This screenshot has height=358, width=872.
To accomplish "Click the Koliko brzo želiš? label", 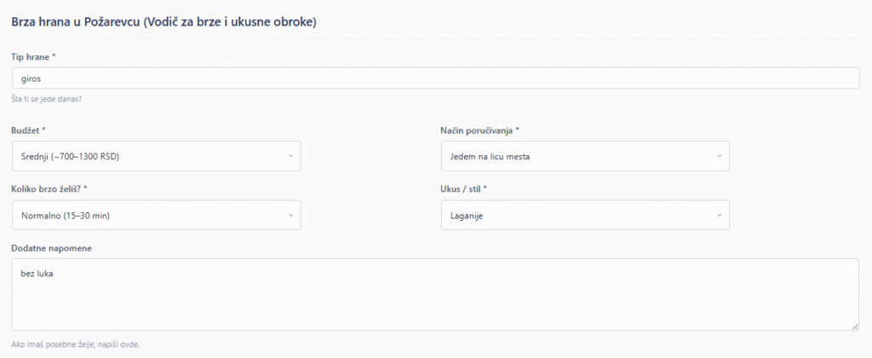I will click(x=49, y=189).
